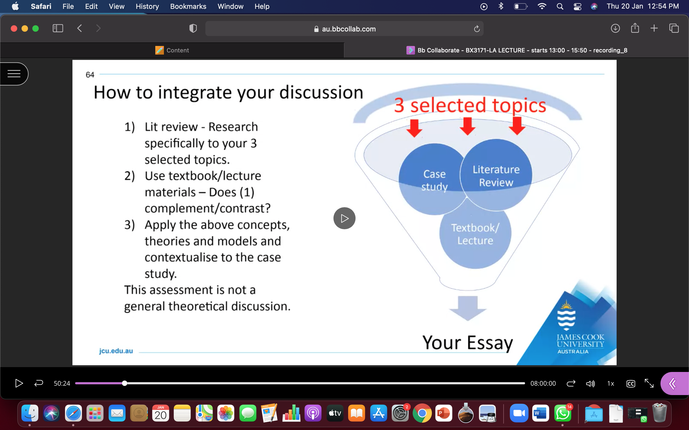Toggle closed captions
Viewport: 689px width, 430px height.
pos(631,384)
